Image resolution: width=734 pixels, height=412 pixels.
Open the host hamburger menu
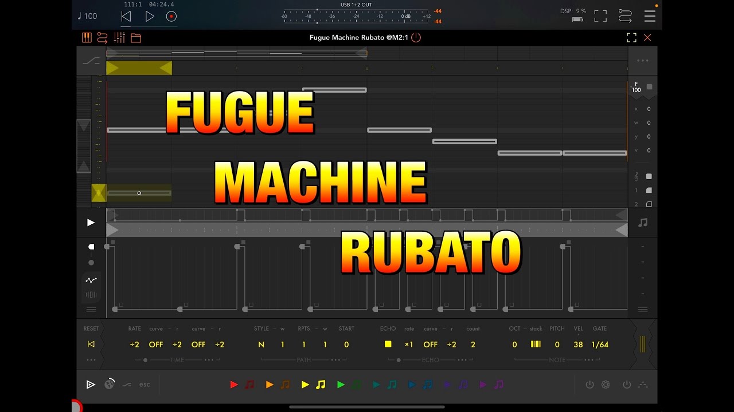pos(650,16)
